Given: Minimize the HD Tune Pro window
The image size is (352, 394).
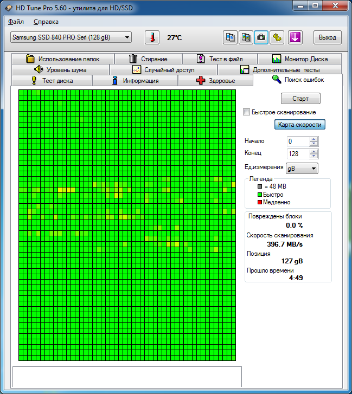Looking at the screenshot, I should click(x=300, y=6).
